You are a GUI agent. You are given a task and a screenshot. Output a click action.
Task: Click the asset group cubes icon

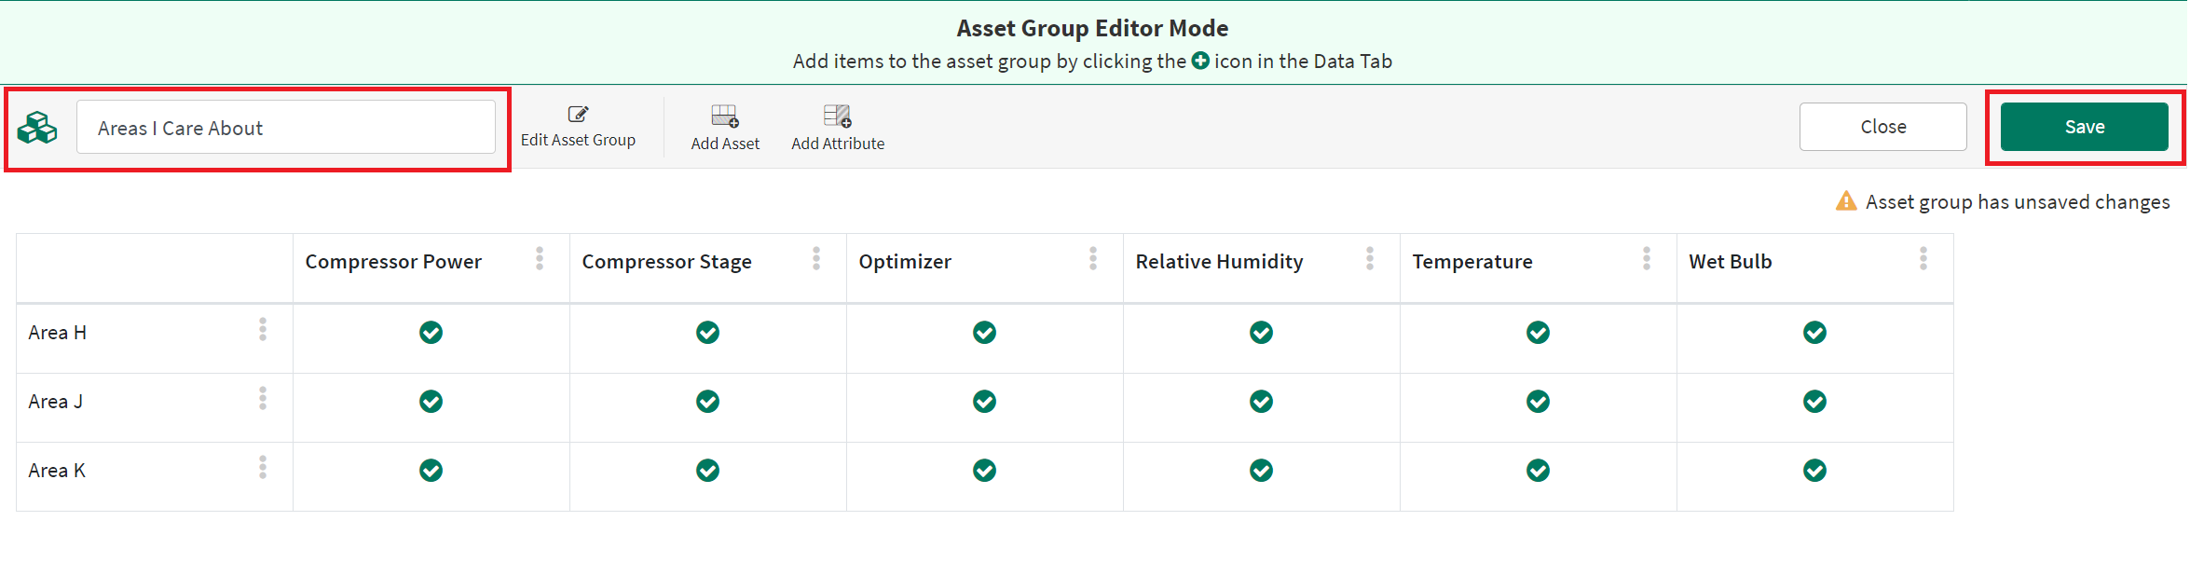coord(37,128)
